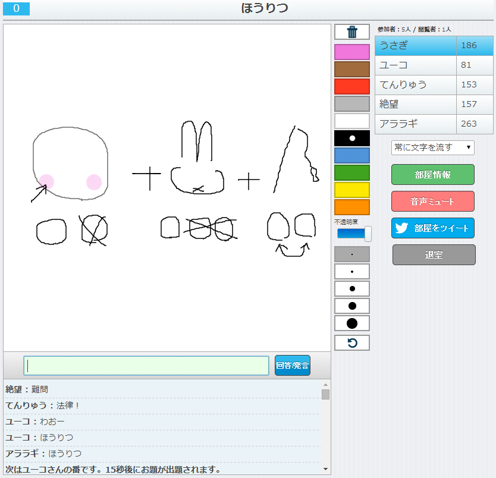Pick the blue color swatch
Image resolution: width=496 pixels, height=478 pixels.
[x=351, y=156]
